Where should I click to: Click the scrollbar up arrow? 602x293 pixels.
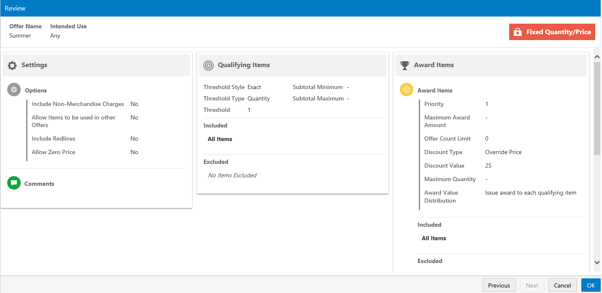pos(597,57)
